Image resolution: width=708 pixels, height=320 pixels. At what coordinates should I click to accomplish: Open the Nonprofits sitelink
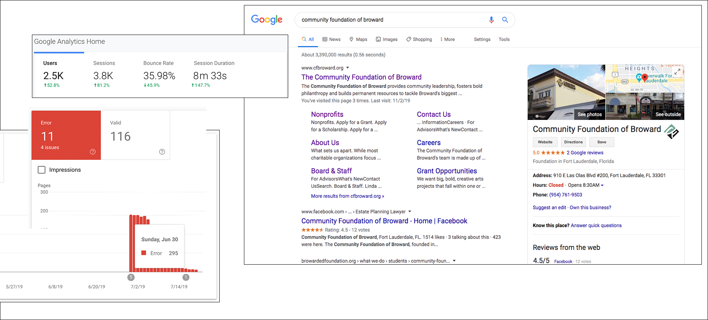327,114
